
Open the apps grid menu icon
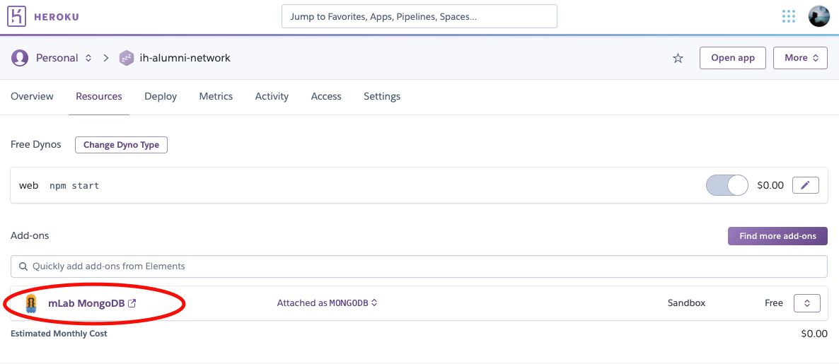(789, 16)
